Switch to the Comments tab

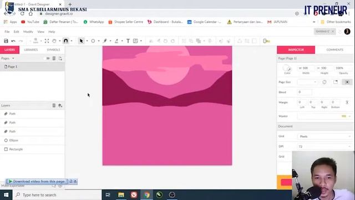(x=334, y=50)
